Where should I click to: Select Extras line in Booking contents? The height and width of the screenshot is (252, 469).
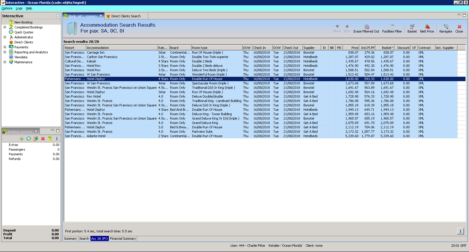click(31, 145)
